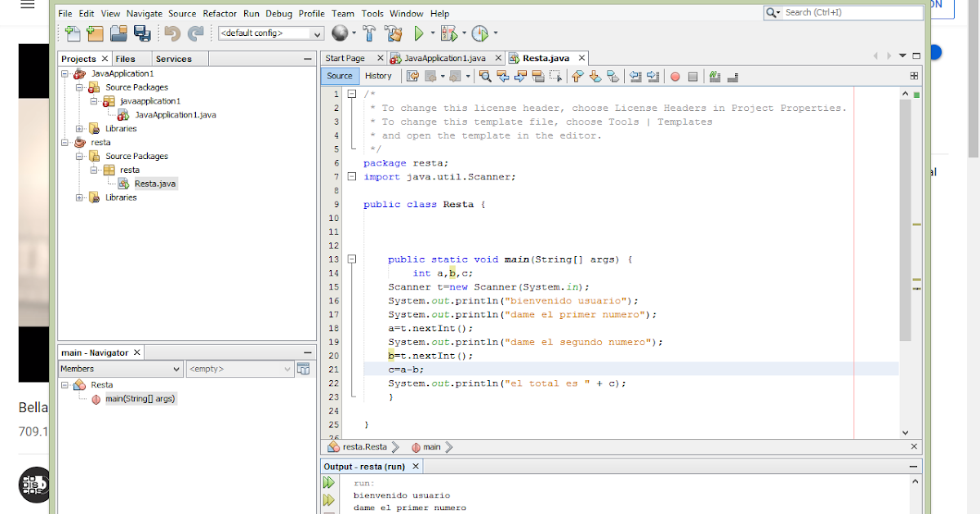This screenshot has height=514, width=980.
Task: Click the Members combo box in Navigator
Action: tap(120, 369)
